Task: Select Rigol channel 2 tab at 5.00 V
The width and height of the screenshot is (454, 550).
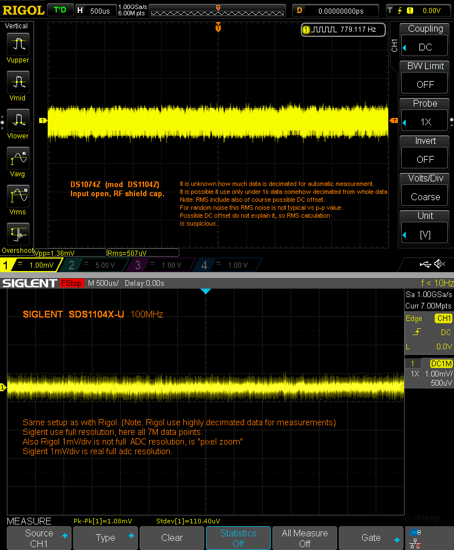Action: (x=95, y=265)
